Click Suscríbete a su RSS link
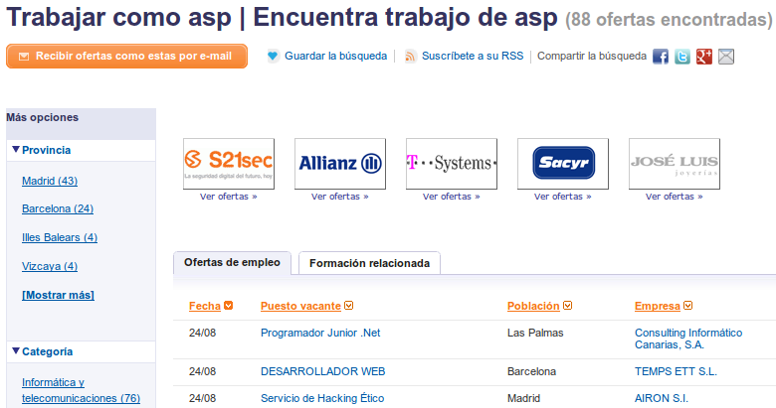Image resolution: width=776 pixels, height=408 pixels. click(x=472, y=57)
